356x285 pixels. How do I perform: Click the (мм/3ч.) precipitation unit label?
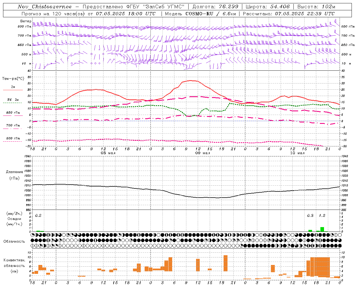pos(14,213)
